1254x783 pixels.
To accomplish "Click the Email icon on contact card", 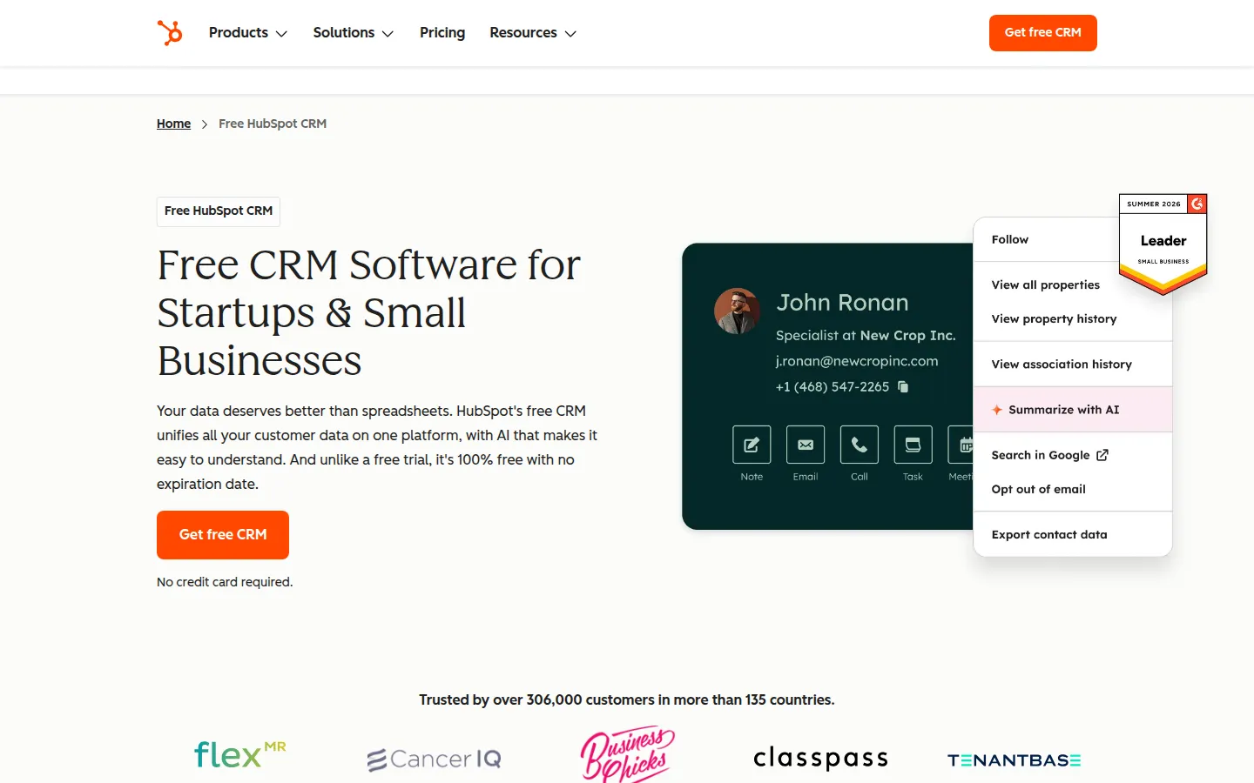I will (806, 445).
